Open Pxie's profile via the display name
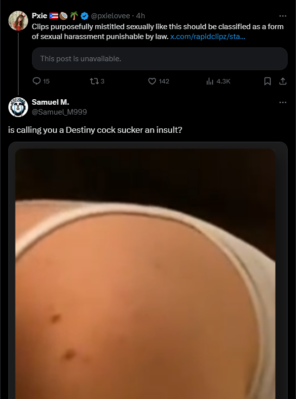The width and height of the screenshot is (296, 399). coord(39,16)
